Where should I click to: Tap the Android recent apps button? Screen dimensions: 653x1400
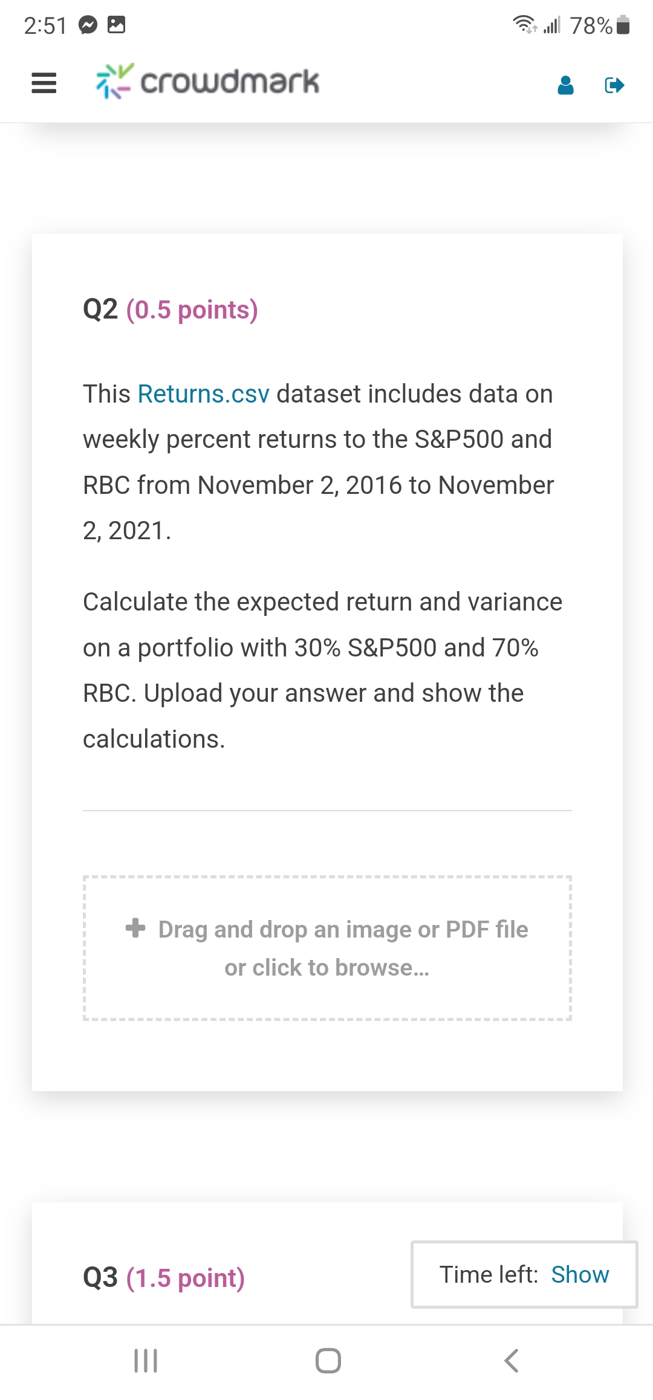coord(146,1360)
